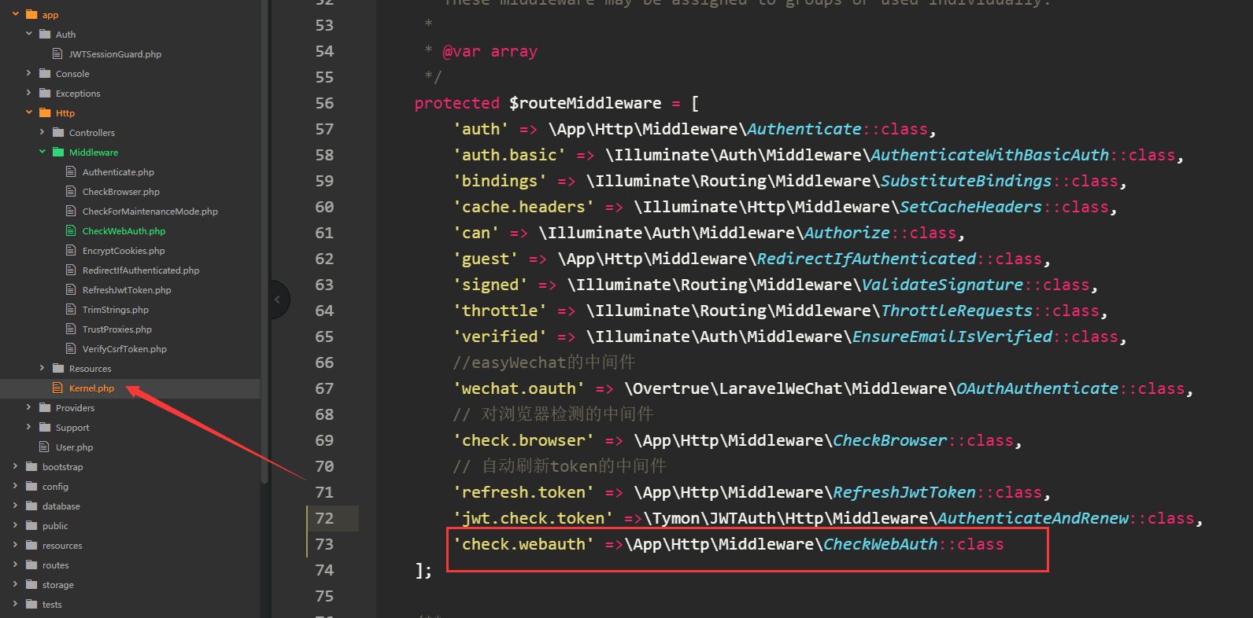Expand the config folder chevron
This screenshot has height=618, width=1253.
16,486
